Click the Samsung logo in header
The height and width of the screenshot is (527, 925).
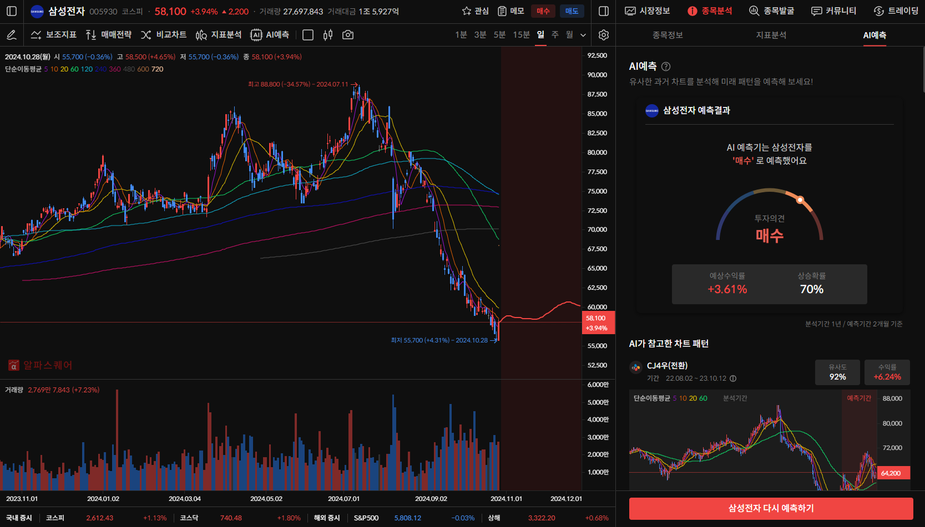tap(37, 11)
